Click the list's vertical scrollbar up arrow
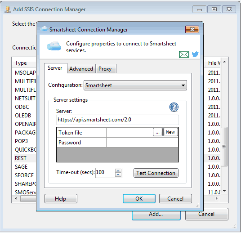Viewport: 241px width, 233px height. coord(224,62)
